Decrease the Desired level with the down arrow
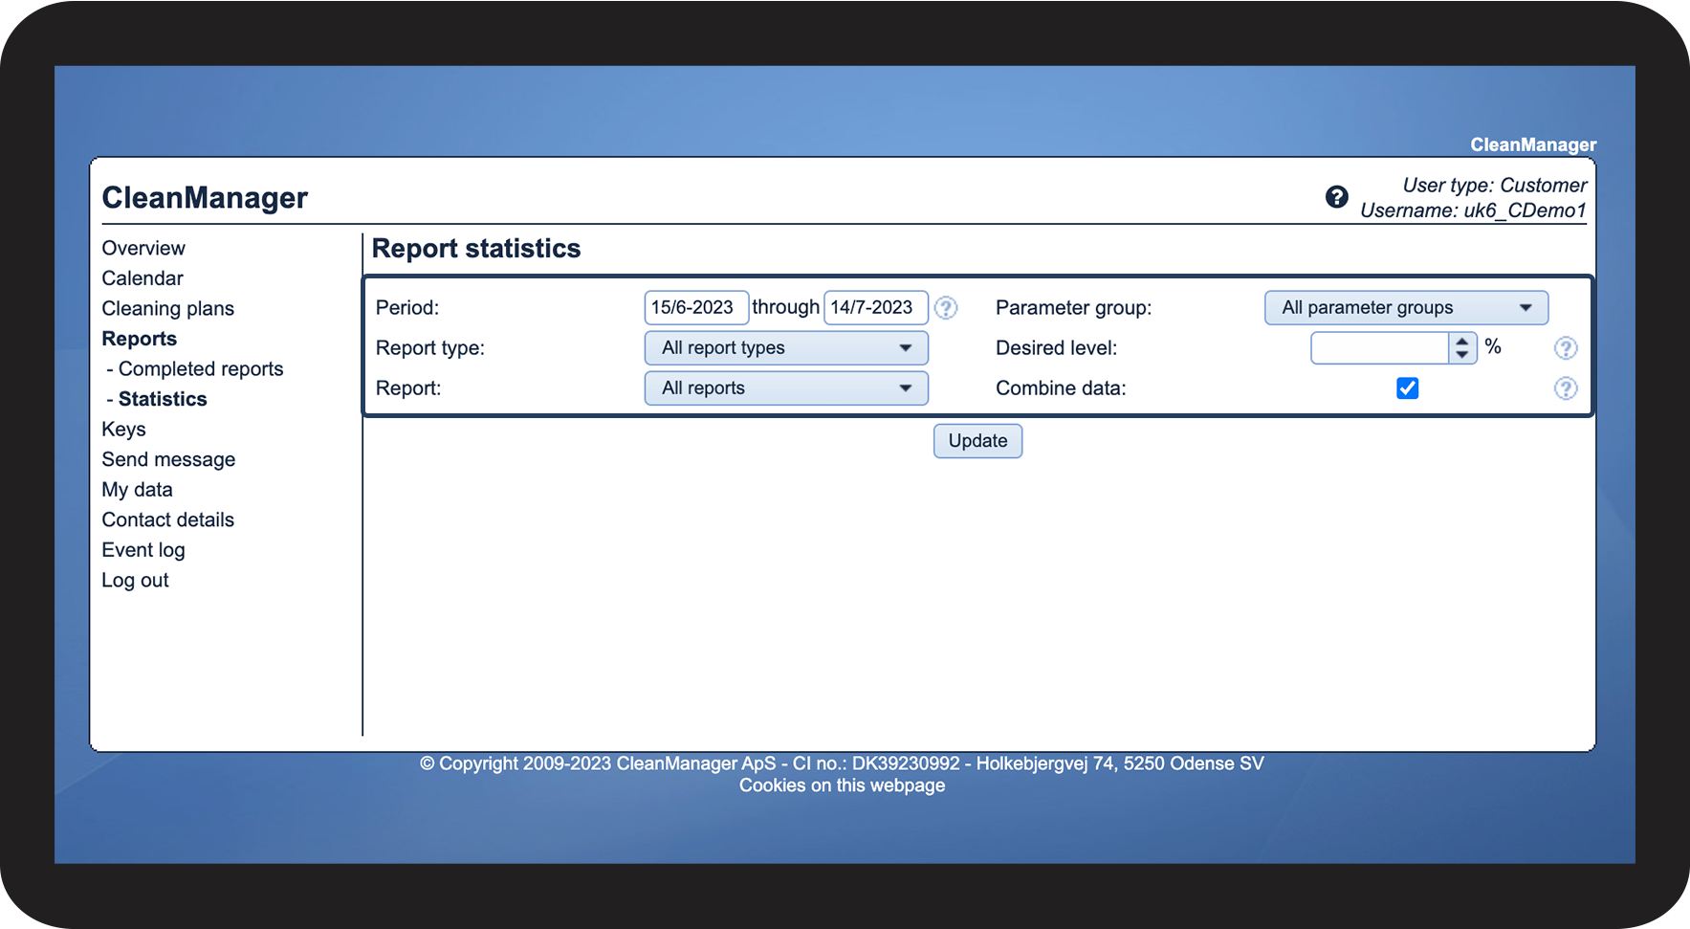Screen dimensions: 1690x929 [x=1461, y=355]
